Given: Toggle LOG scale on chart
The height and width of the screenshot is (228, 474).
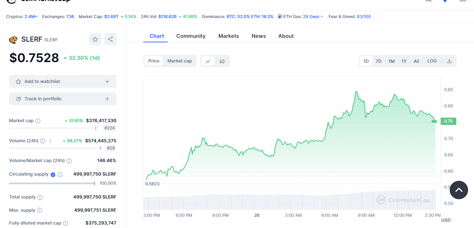Looking at the screenshot, I should coord(432,61).
